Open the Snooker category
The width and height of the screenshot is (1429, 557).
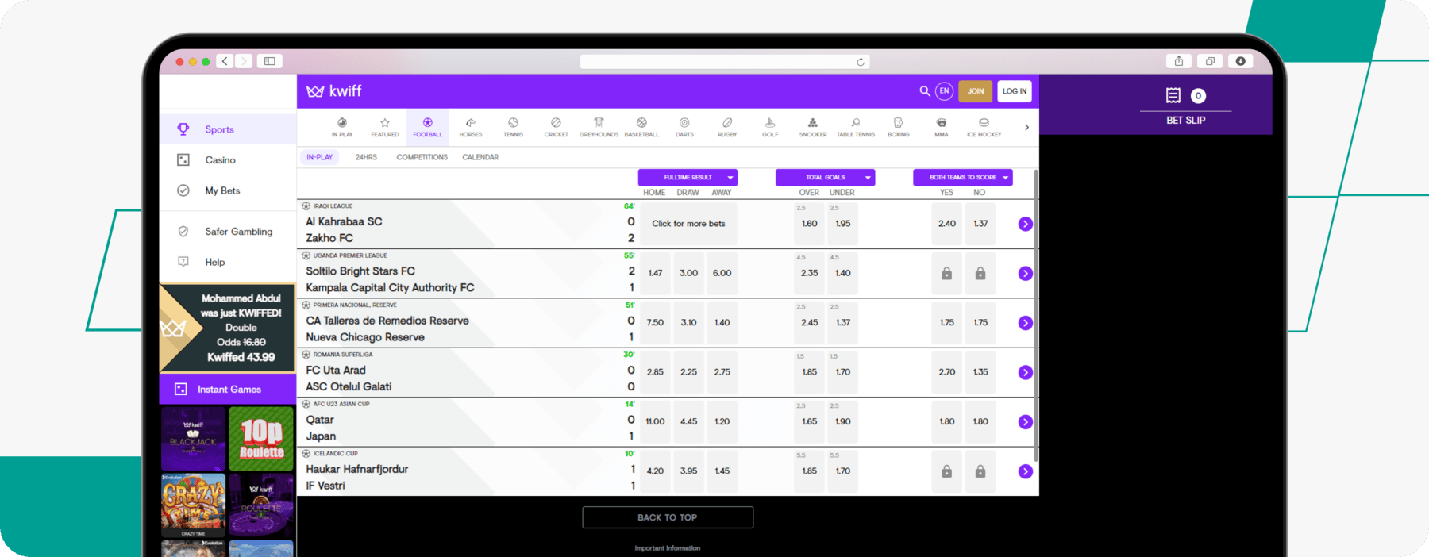pyautogui.click(x=813, y=127)
